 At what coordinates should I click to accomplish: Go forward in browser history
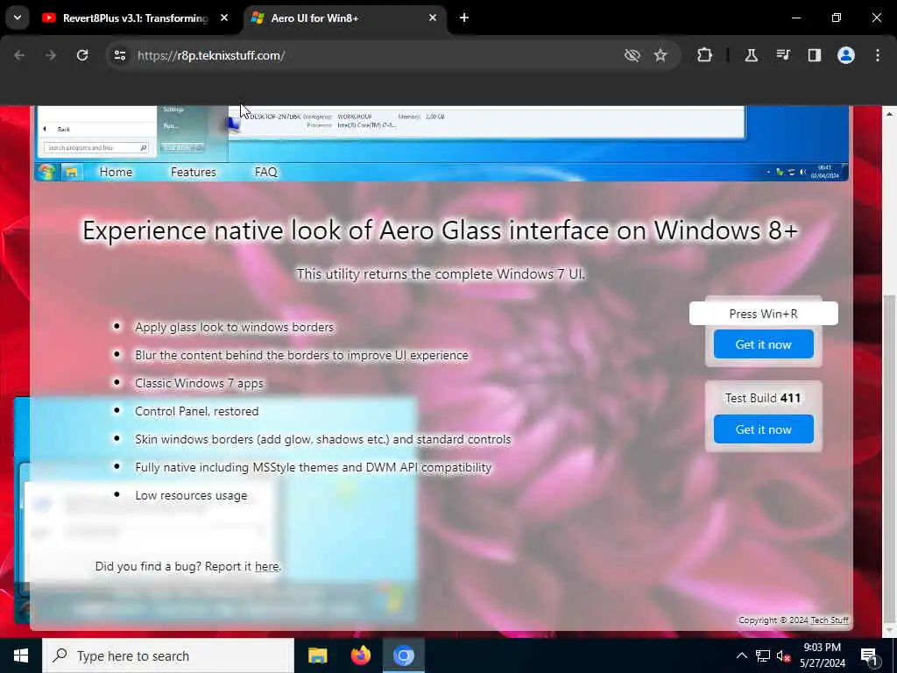[51, 55]
